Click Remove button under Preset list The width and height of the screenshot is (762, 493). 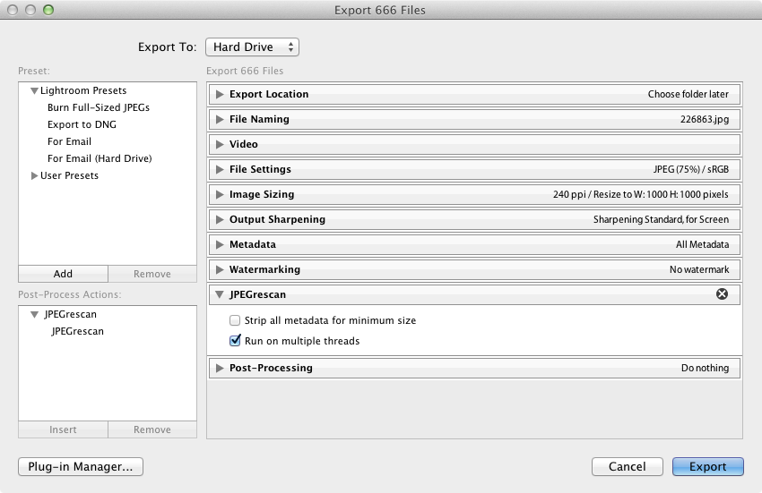[152, 274]
